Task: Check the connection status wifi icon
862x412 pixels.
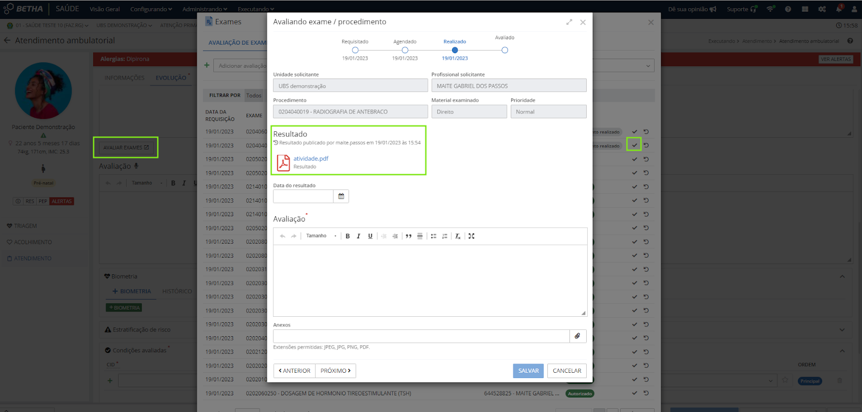Action: 770,9
